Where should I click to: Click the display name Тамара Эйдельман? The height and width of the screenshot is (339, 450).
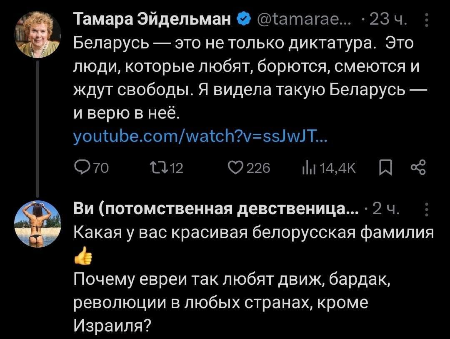152,19
